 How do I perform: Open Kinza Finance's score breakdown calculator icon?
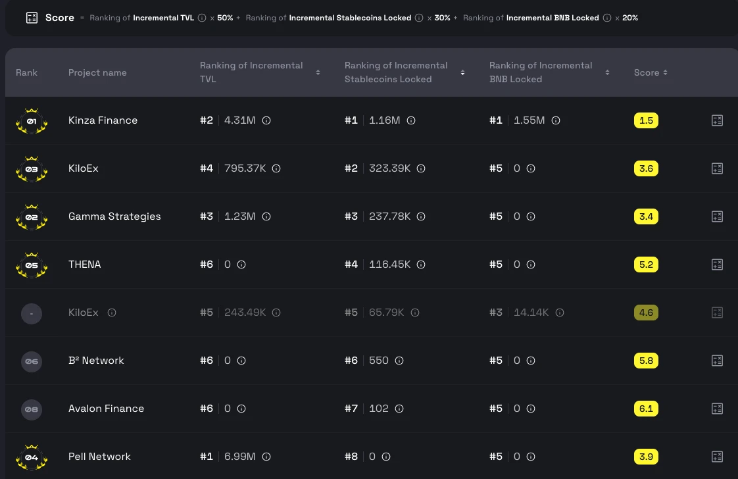click(717, 120)
